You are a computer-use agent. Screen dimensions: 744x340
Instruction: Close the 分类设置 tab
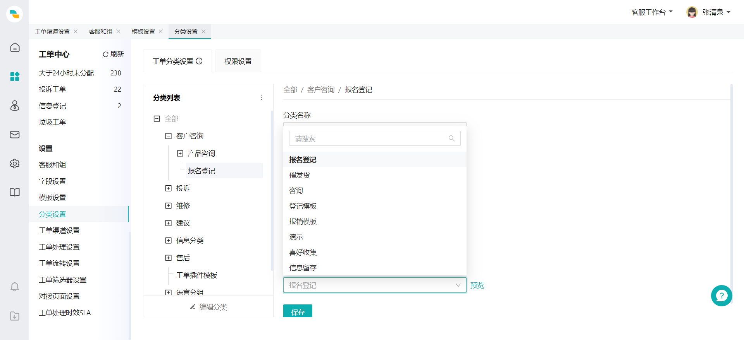203,31
